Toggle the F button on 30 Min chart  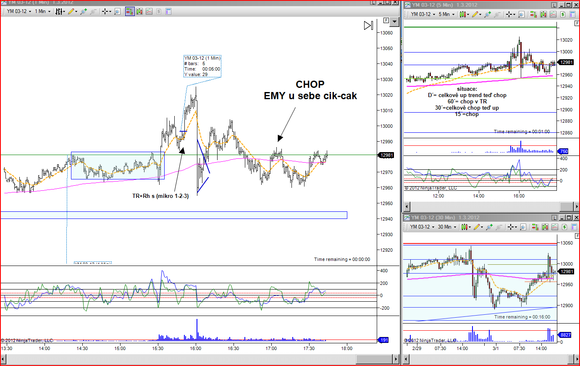[577, 236]
